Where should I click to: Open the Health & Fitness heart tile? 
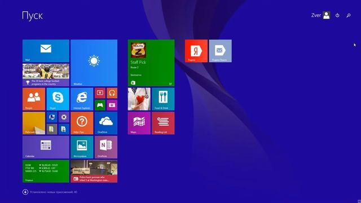[x=139, y=99]
